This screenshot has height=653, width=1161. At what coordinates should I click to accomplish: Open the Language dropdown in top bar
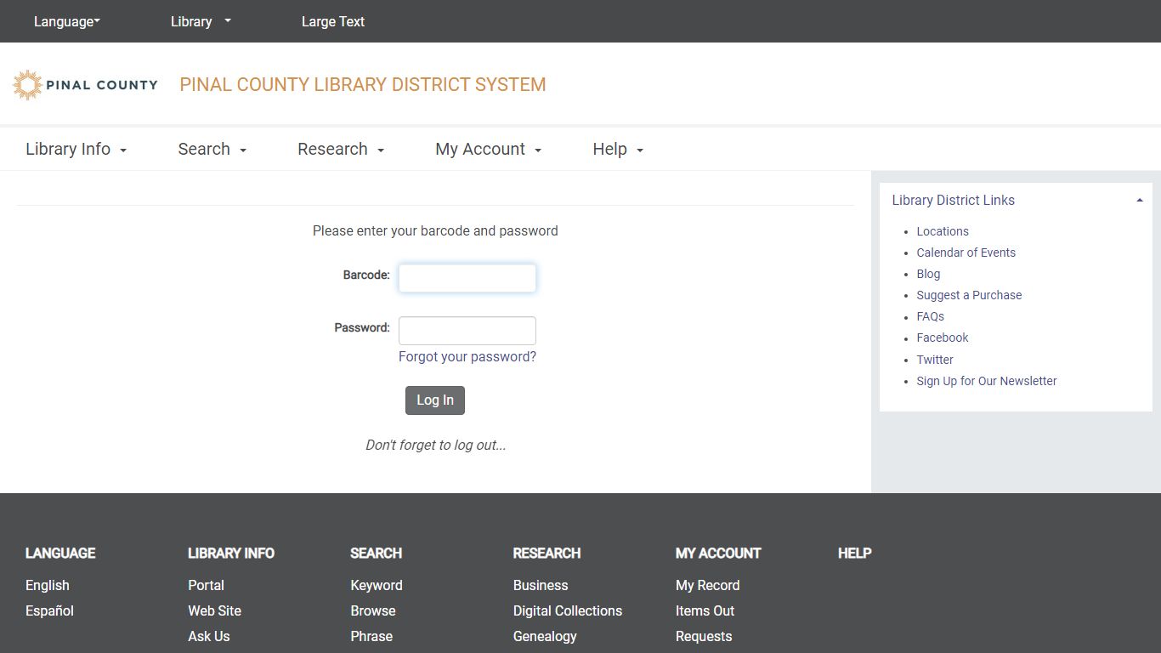click(x=67, y=21)
